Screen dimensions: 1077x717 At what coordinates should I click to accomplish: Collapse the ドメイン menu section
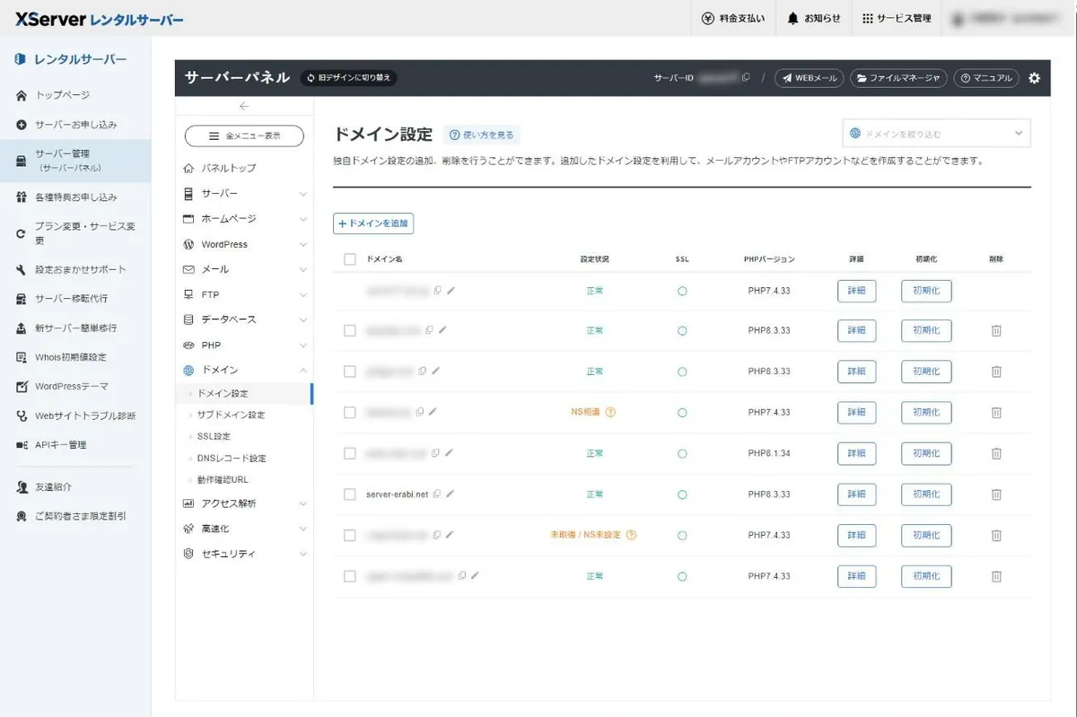click(244, 370)
